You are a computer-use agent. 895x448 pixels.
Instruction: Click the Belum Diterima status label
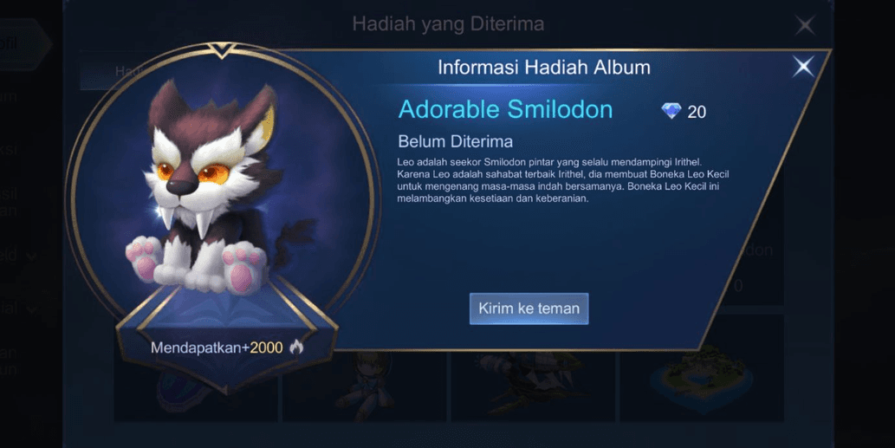455,141
